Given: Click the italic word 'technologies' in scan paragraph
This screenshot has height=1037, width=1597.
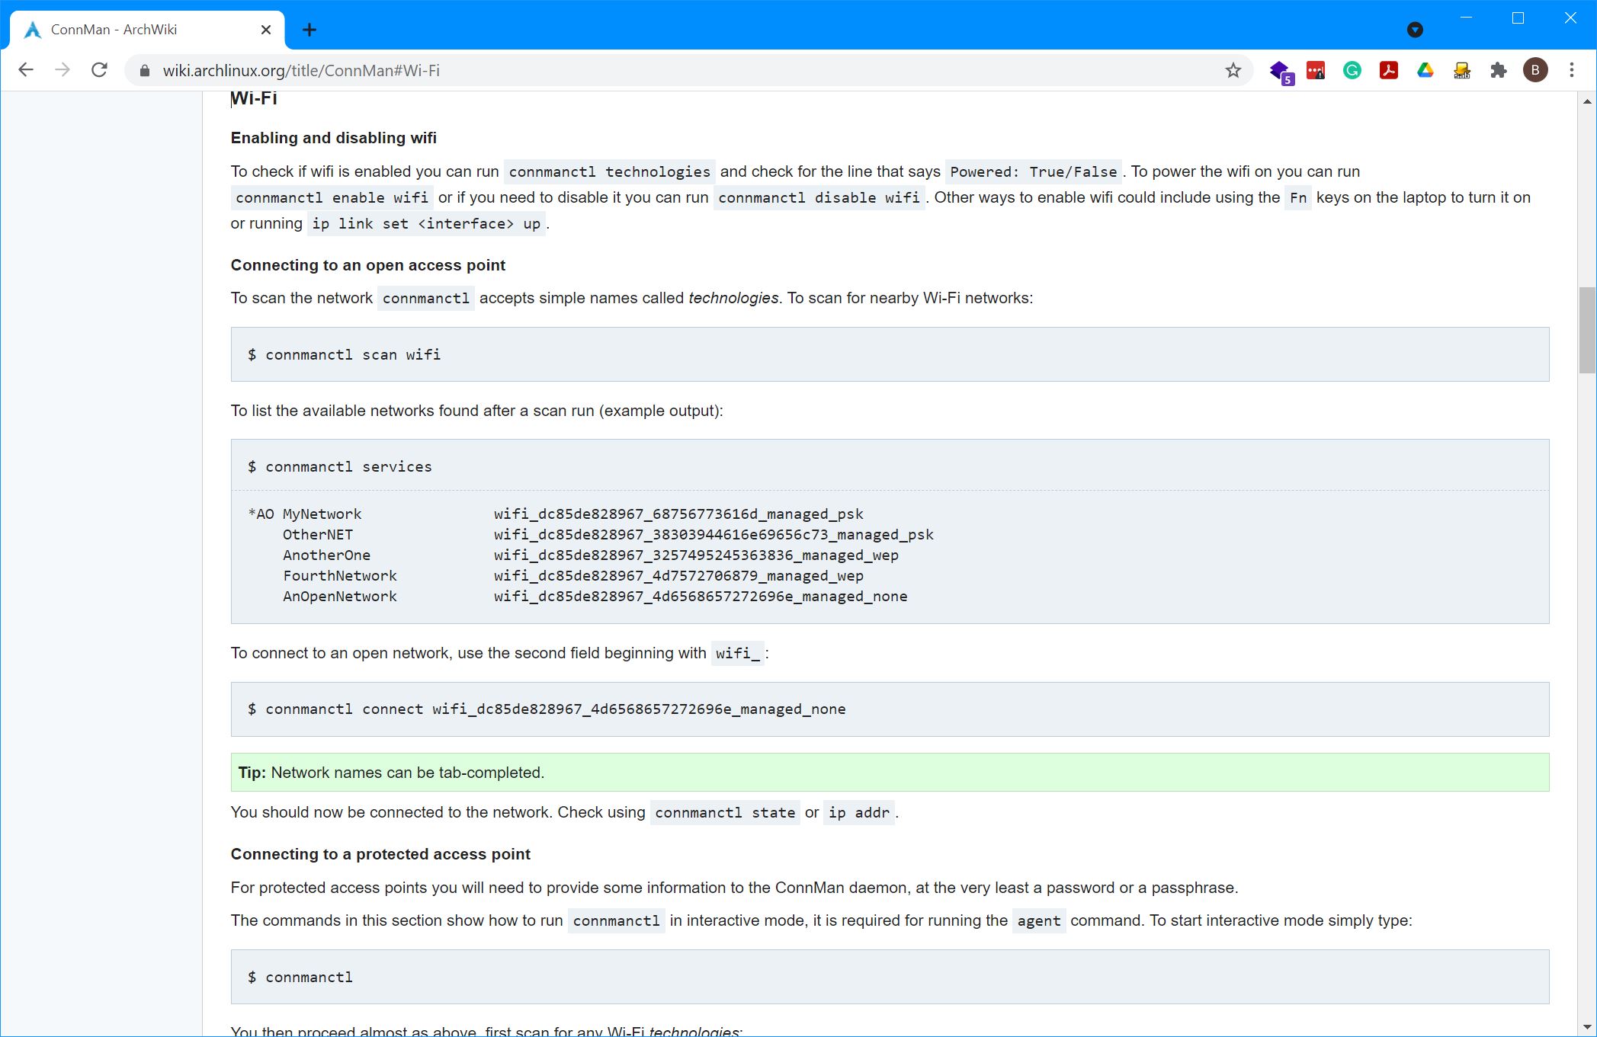Looking at the screenshot, I should pyautogui.click(x=733, y=298).
